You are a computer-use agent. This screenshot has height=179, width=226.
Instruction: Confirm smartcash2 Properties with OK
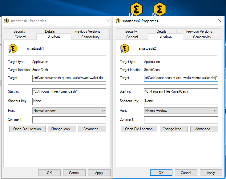pyautogui.click(x=161, y=173)
